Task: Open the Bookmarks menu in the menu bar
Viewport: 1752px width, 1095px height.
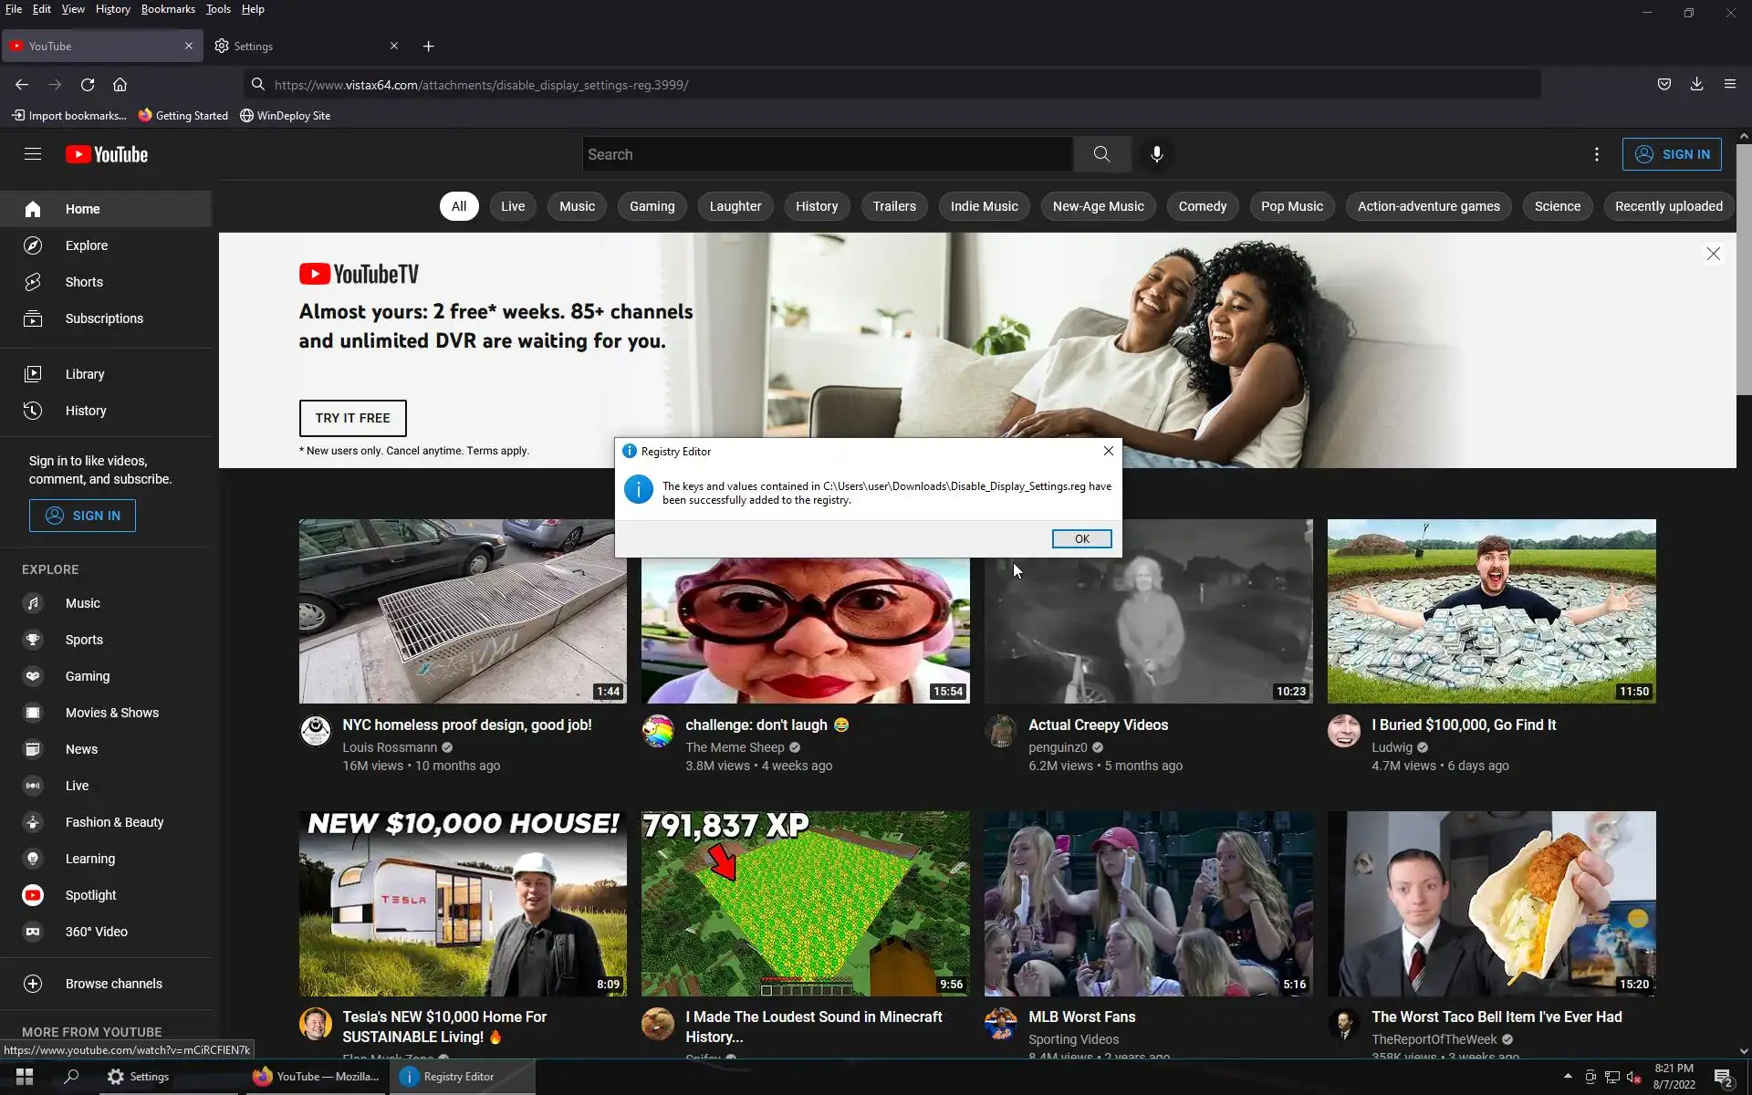Action: [x=168, y=9]
